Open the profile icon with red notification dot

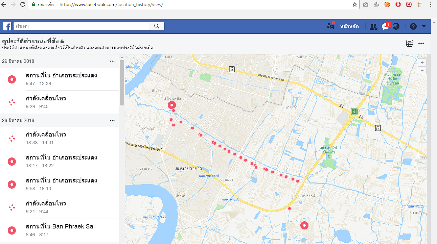click(330, 26)
